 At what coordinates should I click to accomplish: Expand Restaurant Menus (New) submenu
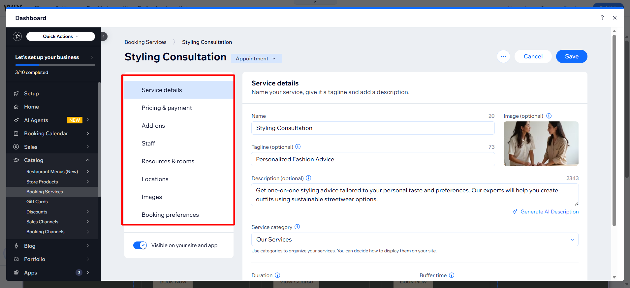point(88,172)
